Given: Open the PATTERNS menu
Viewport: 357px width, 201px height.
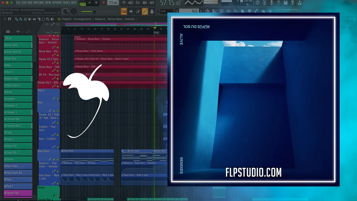Looking at the screenshot, I should tap(39, 3).
